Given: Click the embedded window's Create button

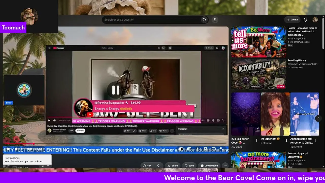Looking at the screenshot, I should click(210, 48).
